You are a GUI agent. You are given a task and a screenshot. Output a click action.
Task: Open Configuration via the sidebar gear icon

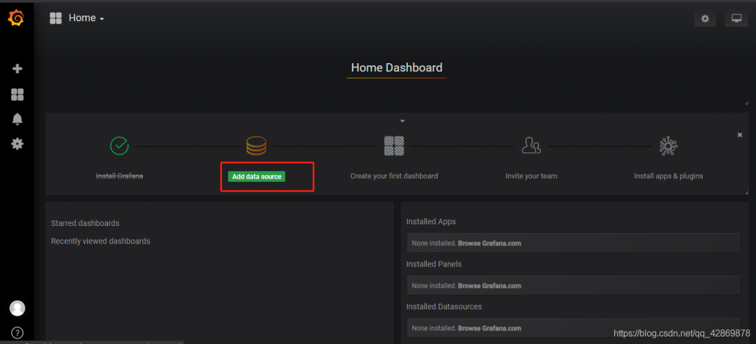17,143
